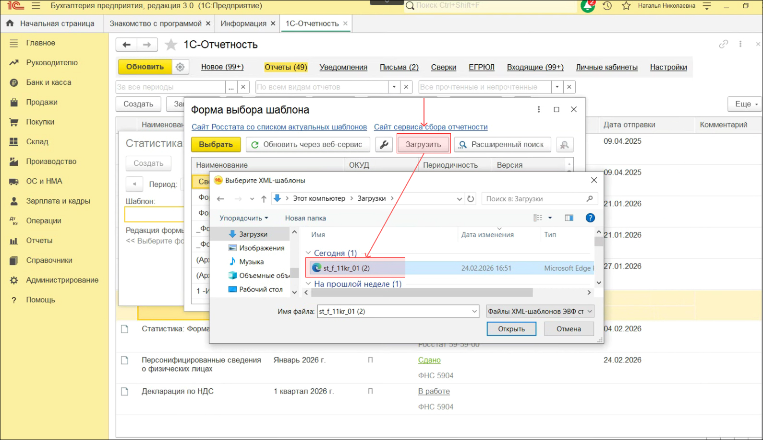Viewport: 763px width, 440px height.
Task: Open the notifications bell in the title bar
Action: tap(588, 6)
